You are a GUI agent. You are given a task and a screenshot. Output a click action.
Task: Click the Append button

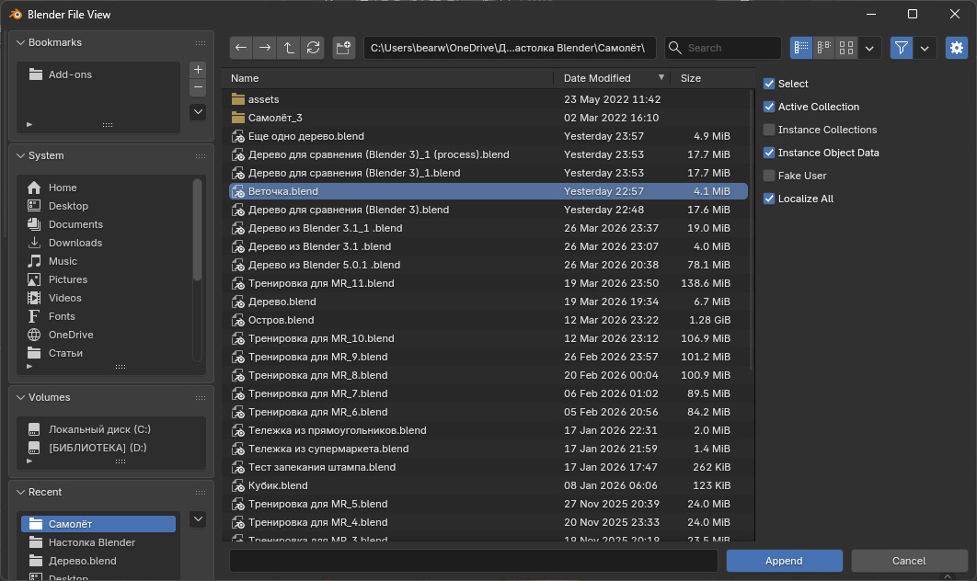point(784,561)
